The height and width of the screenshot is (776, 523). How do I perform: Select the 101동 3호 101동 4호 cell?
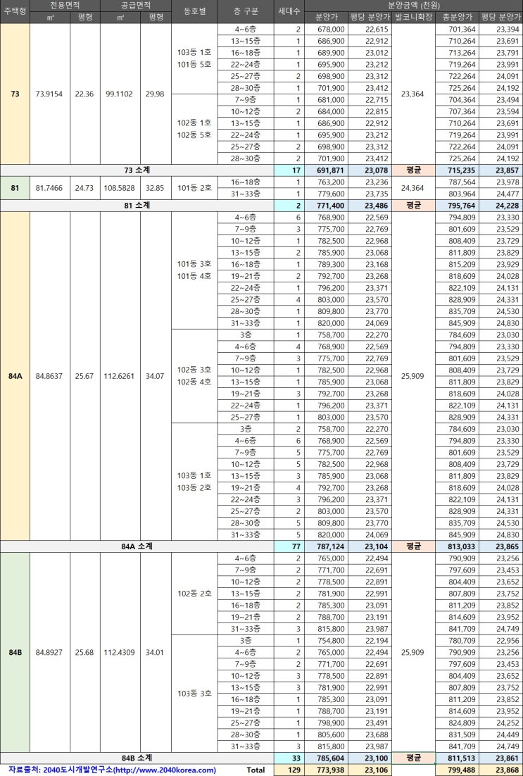194,270
